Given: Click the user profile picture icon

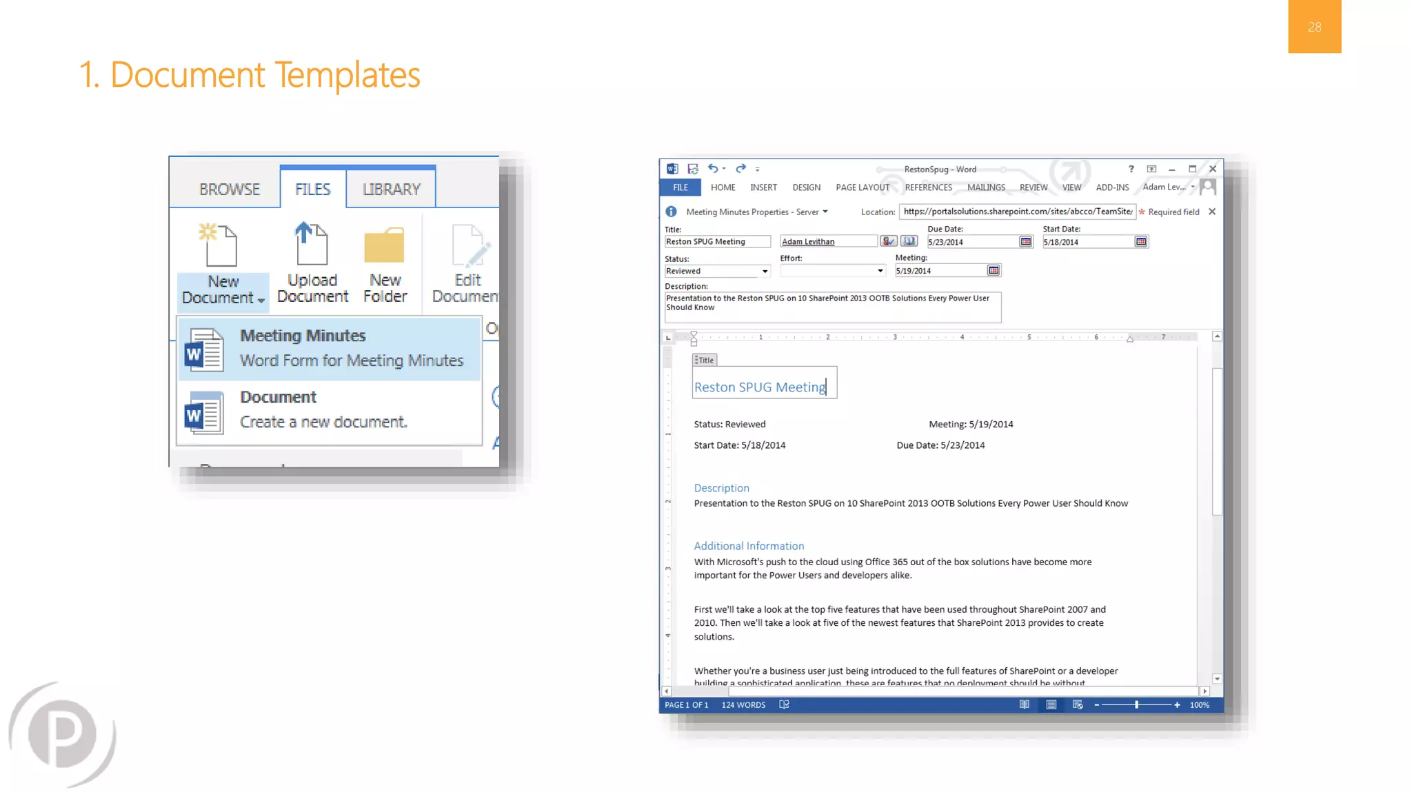Looking at the screenshot, I should (1208, 187).
